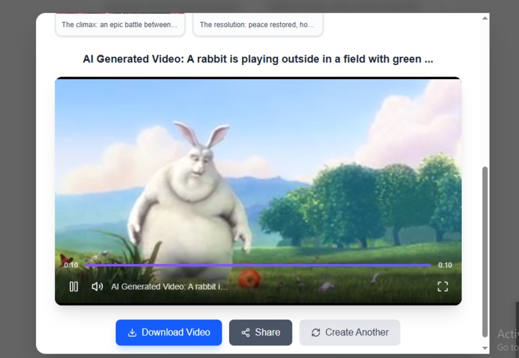Share the generated video

click(261, 332)
